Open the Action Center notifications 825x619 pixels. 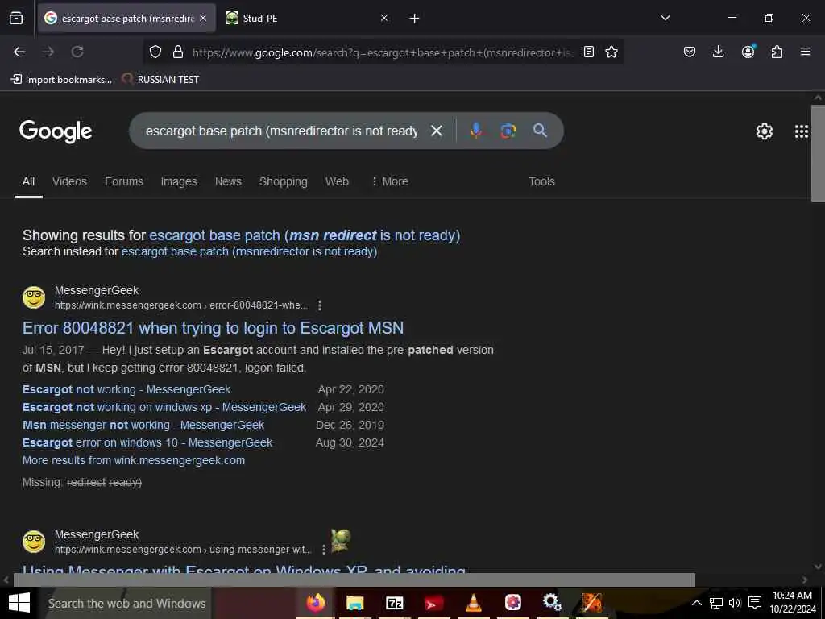point(755,603)
